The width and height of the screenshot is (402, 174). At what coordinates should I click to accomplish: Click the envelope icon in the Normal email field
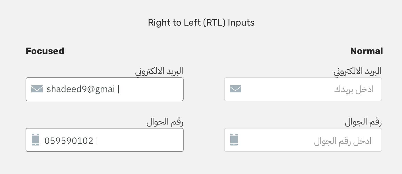click(x=235, y=89)
